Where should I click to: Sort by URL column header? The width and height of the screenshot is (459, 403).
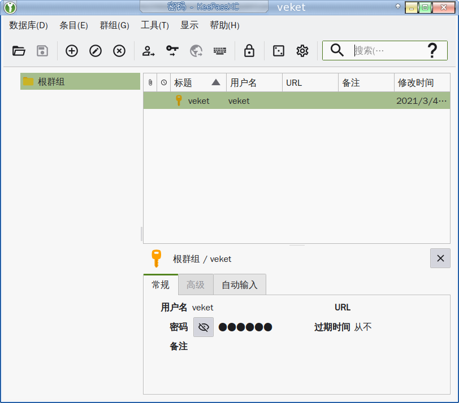tap(310, 82)
